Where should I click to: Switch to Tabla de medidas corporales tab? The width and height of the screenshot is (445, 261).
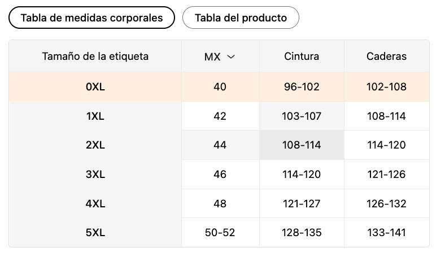point(91,18)
